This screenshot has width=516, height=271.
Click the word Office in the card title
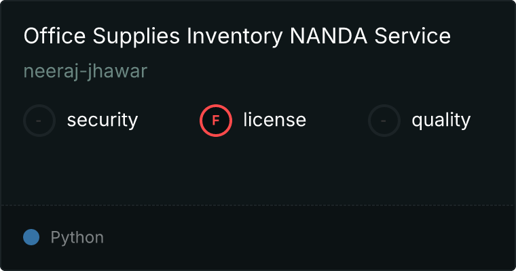point(54,35)
